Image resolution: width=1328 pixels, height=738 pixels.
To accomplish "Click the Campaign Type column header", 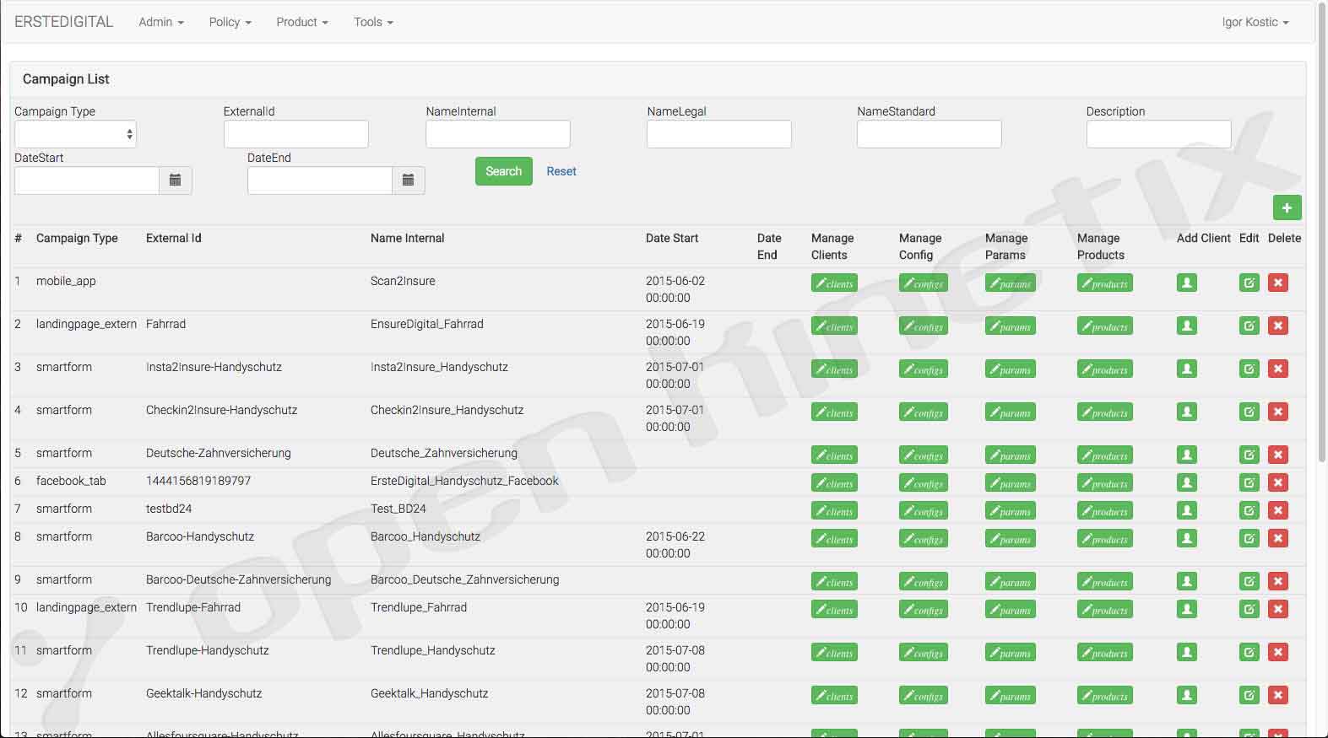I will click(77, 238).
